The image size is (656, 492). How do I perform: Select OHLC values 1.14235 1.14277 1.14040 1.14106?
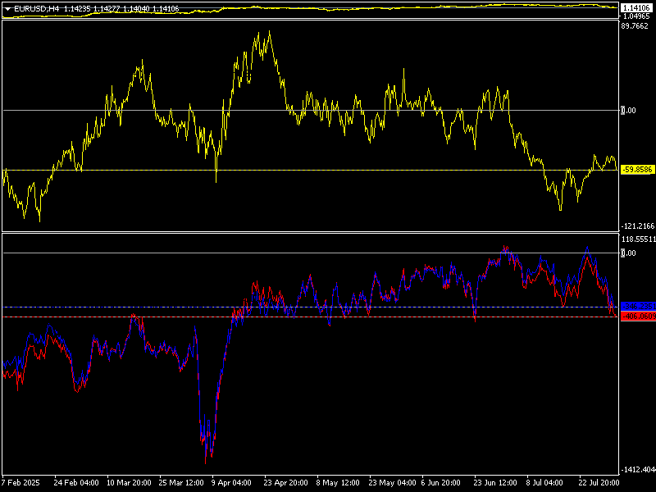tap(121, 9)
